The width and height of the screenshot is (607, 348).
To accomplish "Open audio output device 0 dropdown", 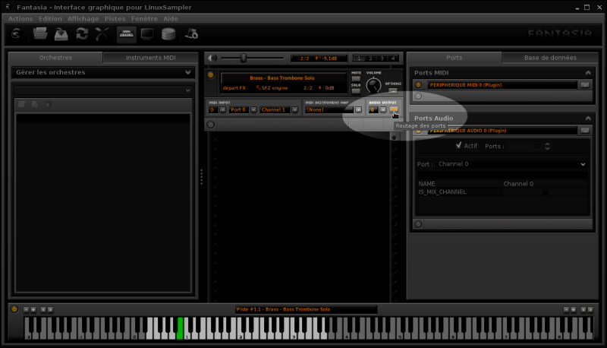I will pos(383,109).
